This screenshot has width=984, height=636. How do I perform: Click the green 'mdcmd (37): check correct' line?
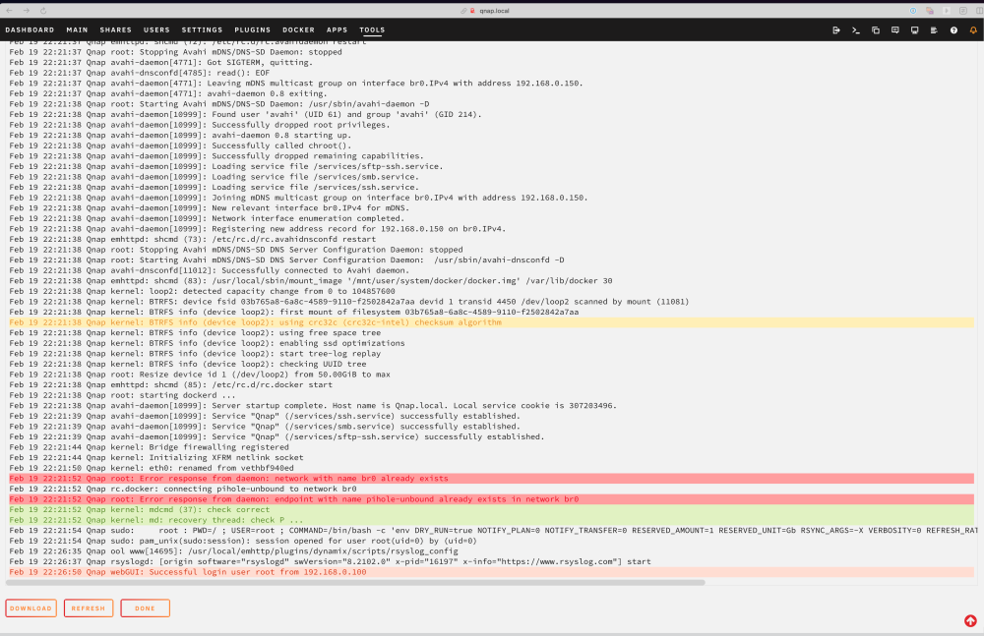tap(491, 510)
